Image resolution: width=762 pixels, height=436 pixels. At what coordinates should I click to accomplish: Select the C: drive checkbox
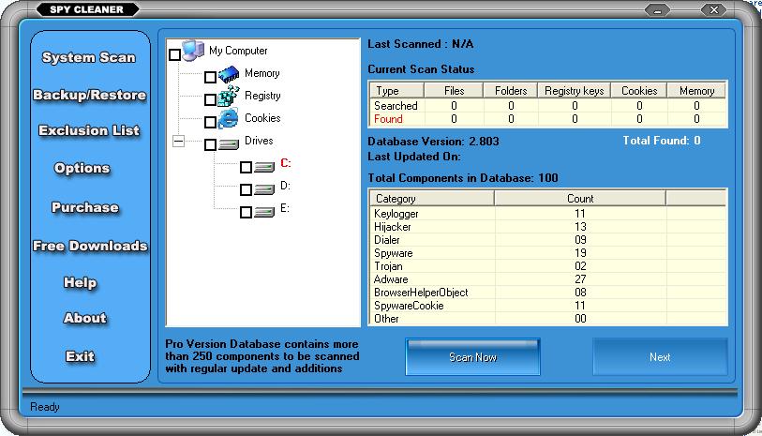[246, 167]
